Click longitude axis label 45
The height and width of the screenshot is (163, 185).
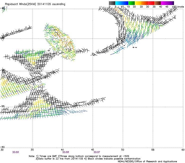click(x=92, y=150)
